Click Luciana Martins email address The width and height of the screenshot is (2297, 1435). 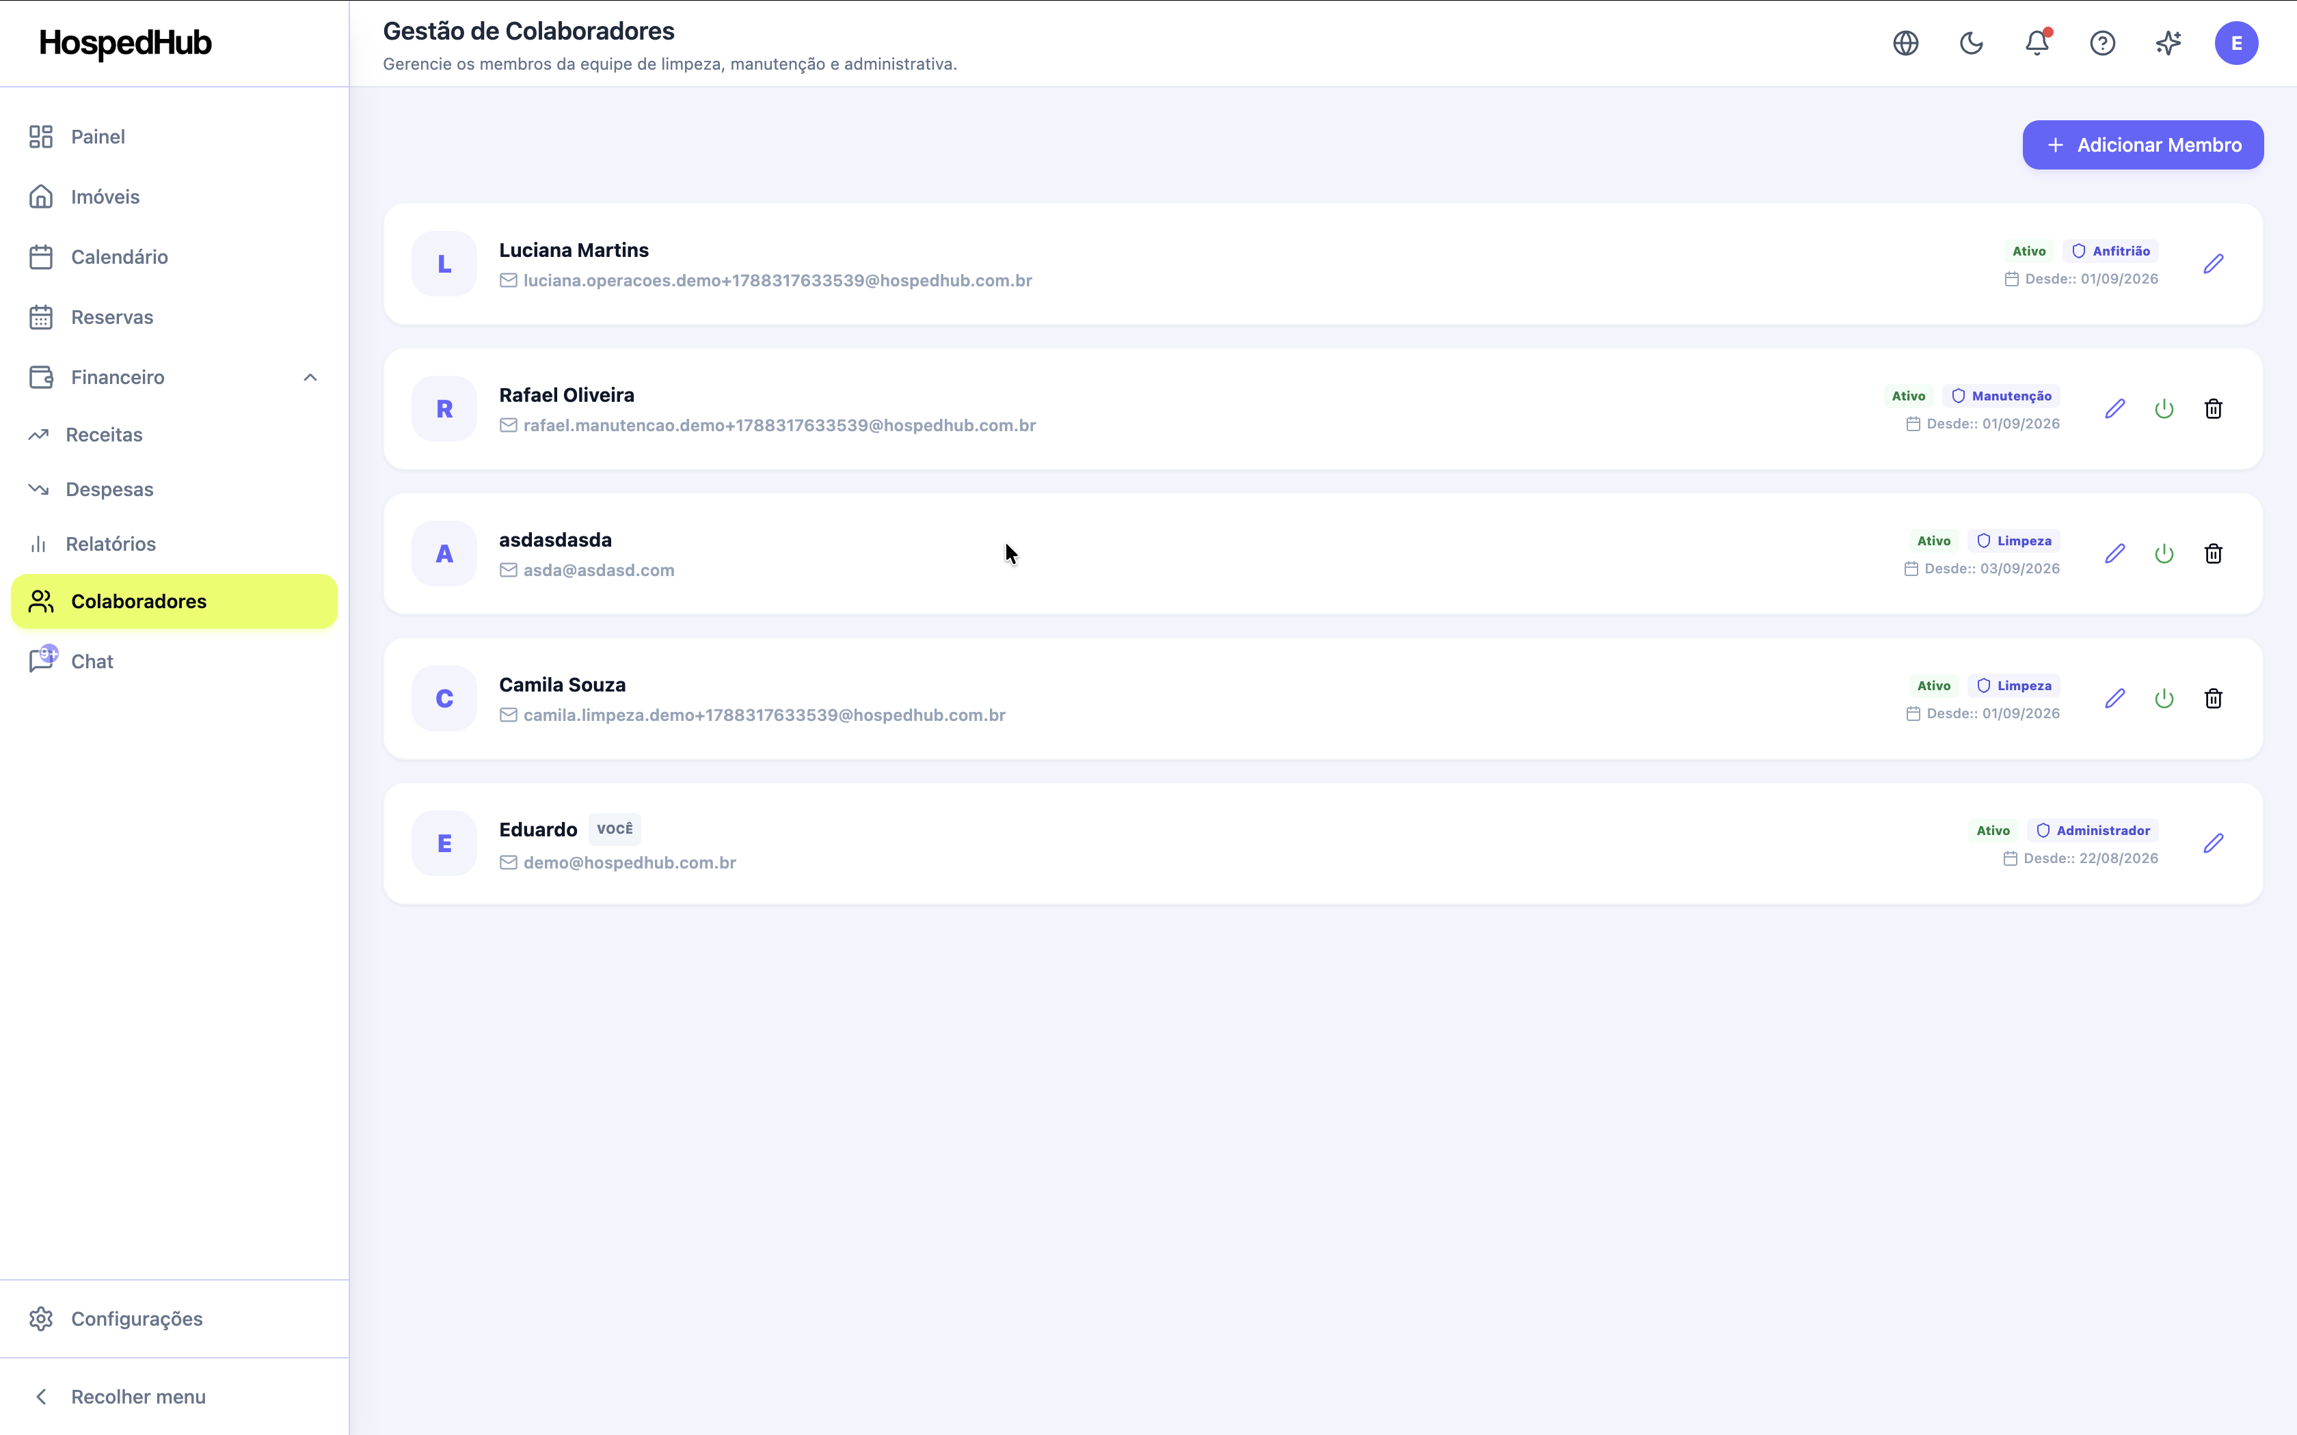point(777,281)
